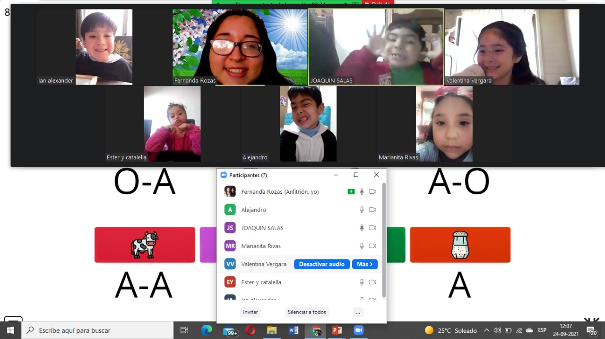The width and height of the screenshot is (605, 339).
Task: Click the battery icon in system tray
Action: coord(508,331)
